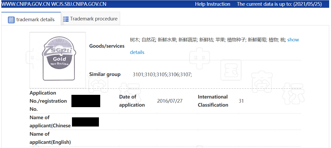Viewport: 331px width, 148px height.
Task: Click the Name of applicant(Chinese) label
Action: tap(50, 122)
